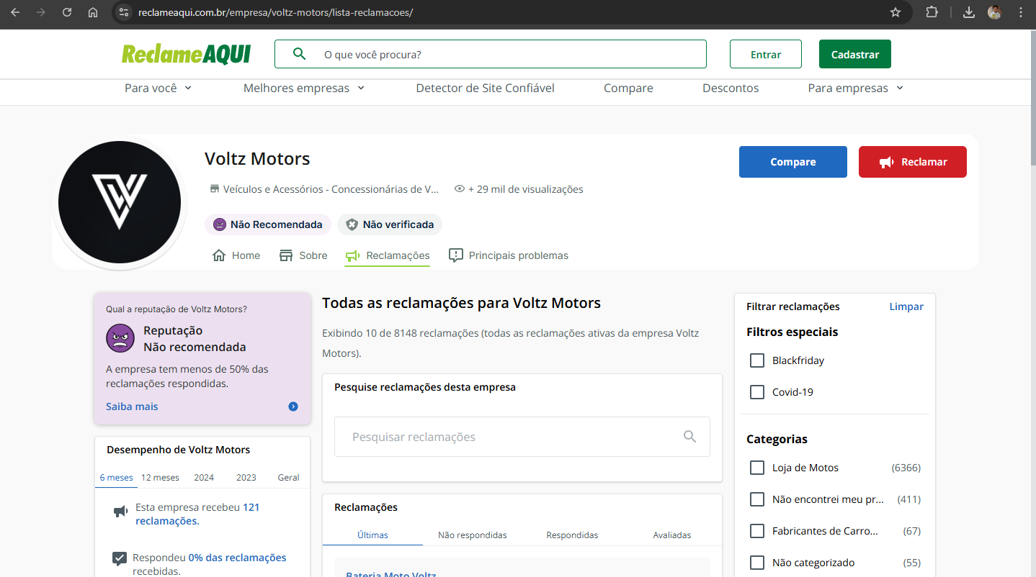This screenshot has width=1036, height=577.
Task: Click the browser address bar URL
Action: tap(275, 12)
